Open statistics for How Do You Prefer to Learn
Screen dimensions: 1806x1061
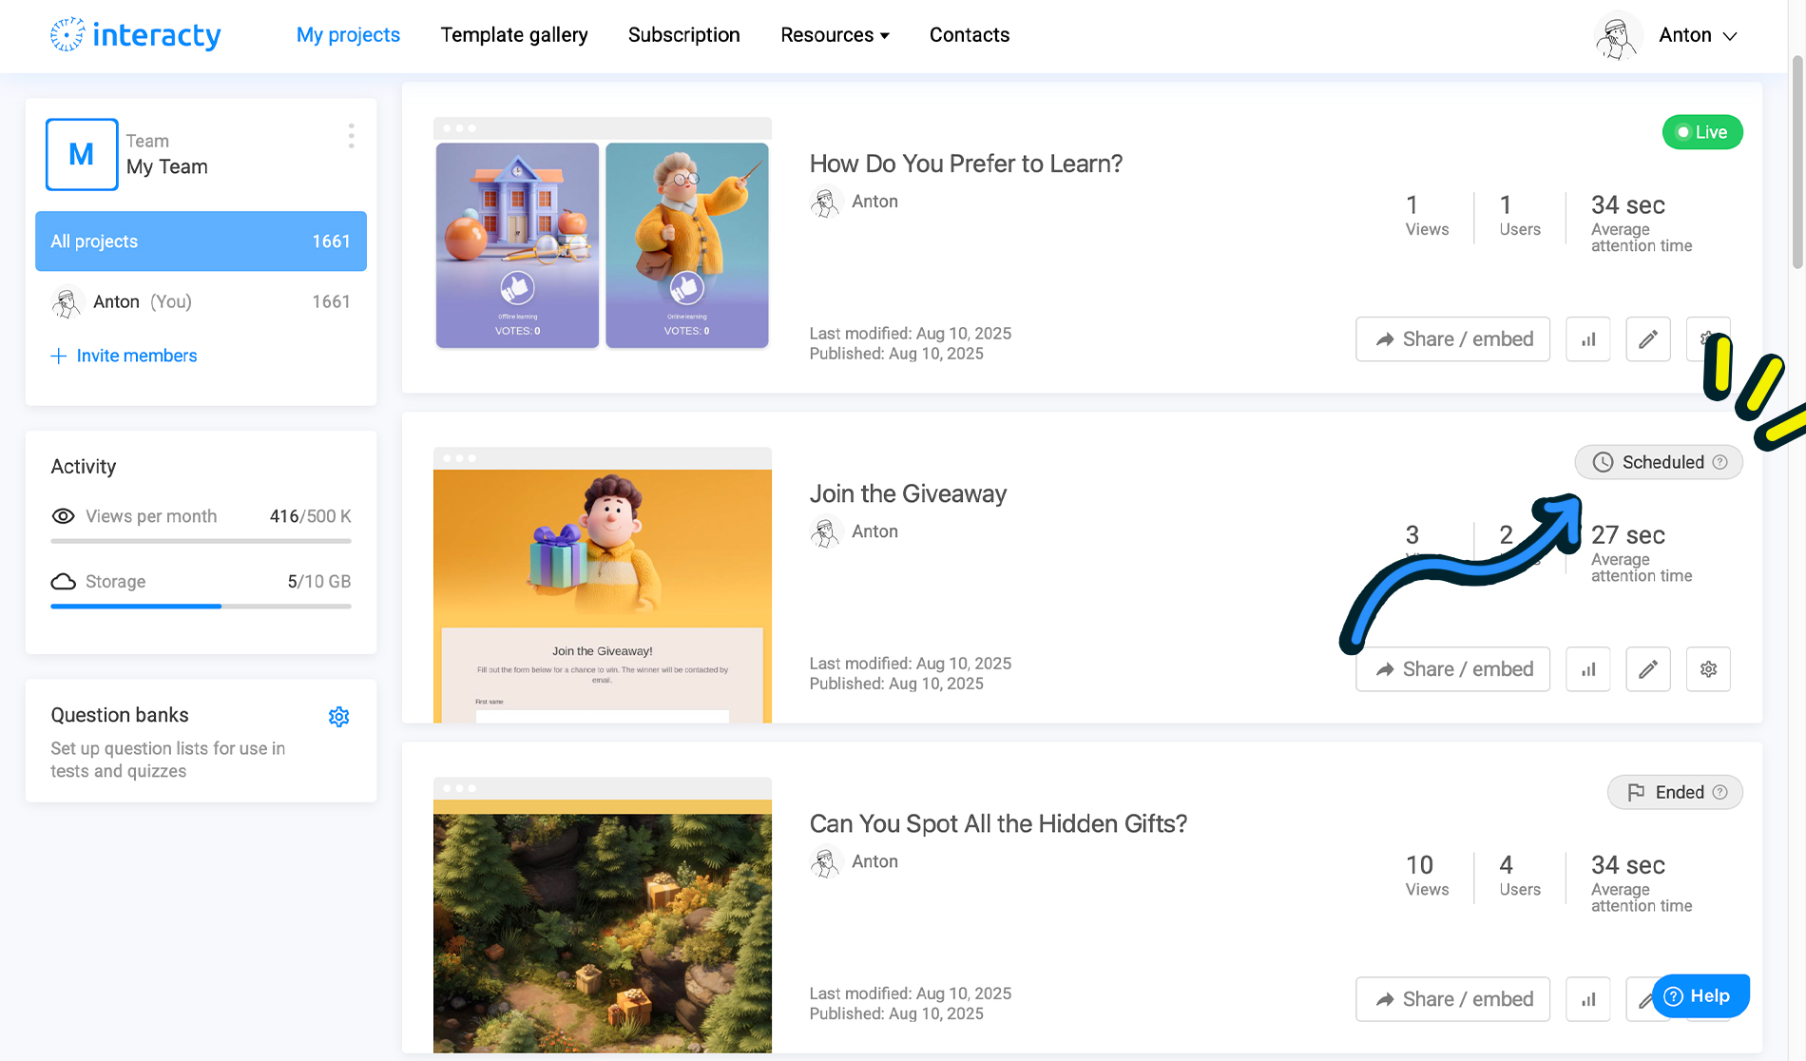point(1587,339)
